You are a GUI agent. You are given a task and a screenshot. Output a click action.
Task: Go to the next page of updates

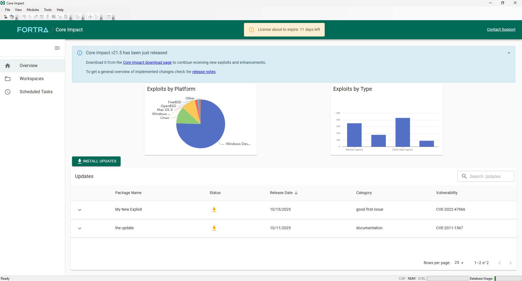[511, 263]
